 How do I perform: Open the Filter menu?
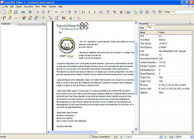tap(44, 7)
